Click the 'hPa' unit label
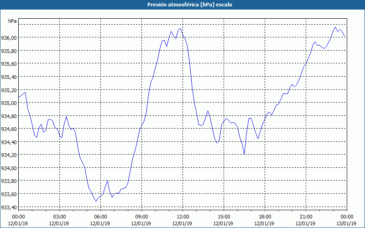Screen dimensions: 365x228 tap(12, 21)
